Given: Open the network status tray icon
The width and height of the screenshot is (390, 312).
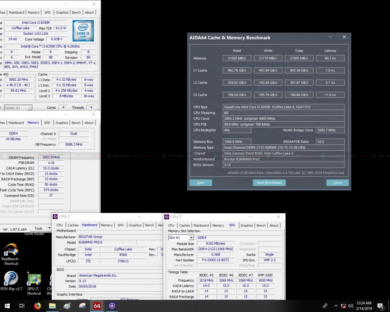Looking at the screenshot, I should click(x=343, y=306).
